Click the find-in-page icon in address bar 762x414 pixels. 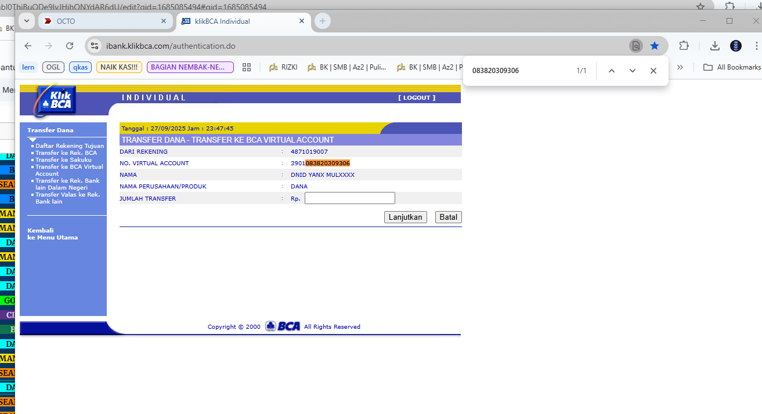tap(636, 46)
